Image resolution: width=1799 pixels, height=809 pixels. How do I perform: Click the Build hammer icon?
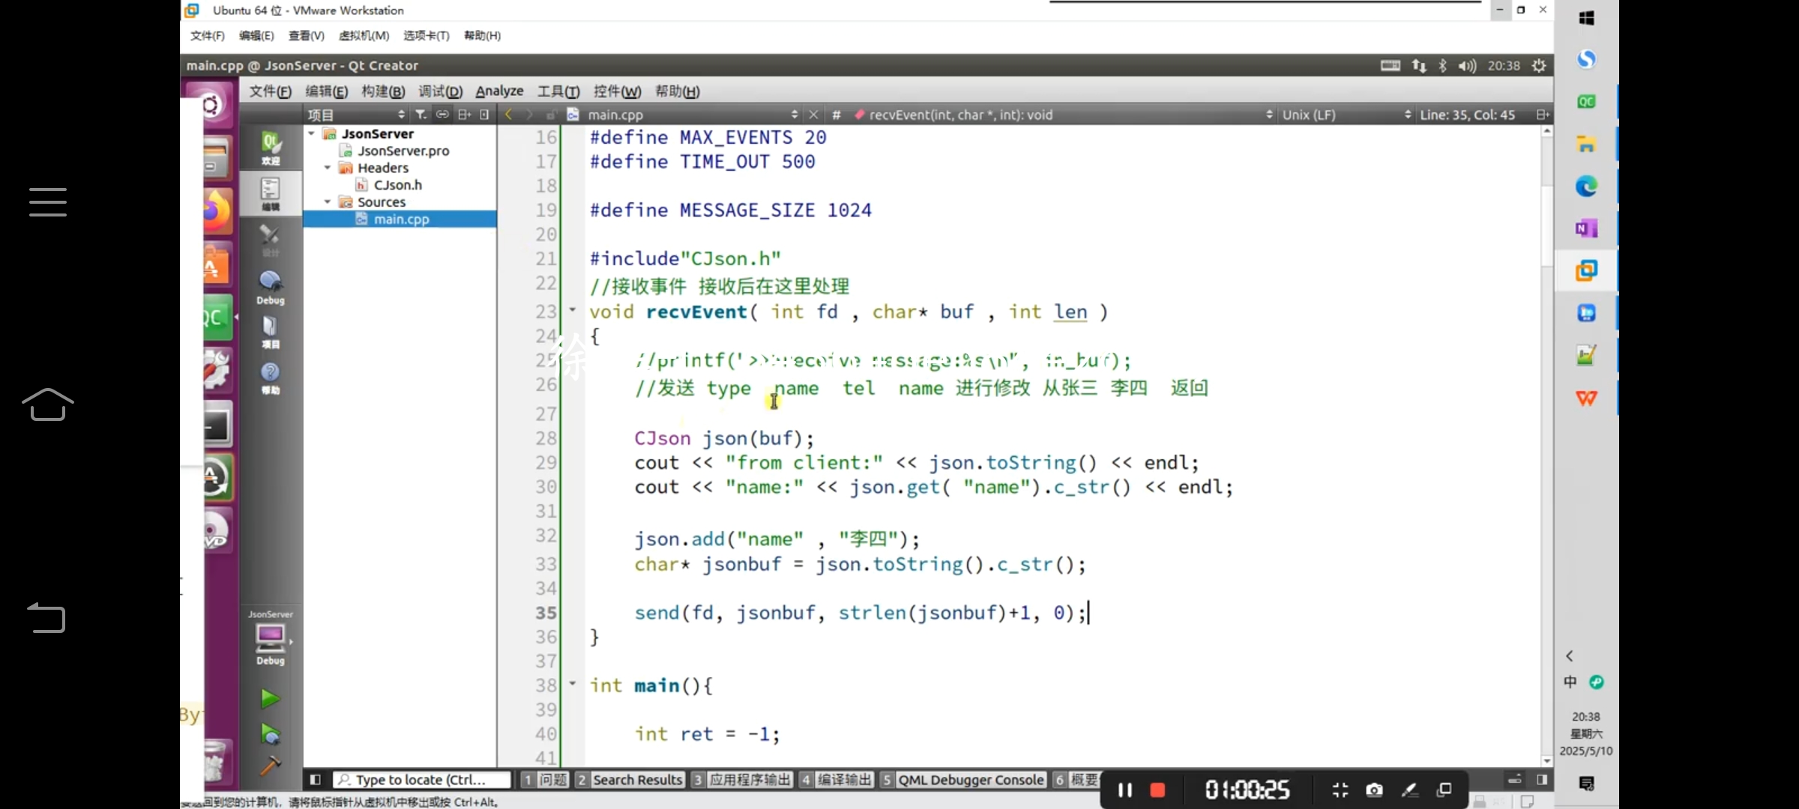point(270,766)
